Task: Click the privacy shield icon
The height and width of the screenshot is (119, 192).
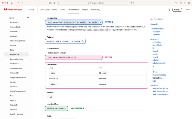Action: coord(54,3)
